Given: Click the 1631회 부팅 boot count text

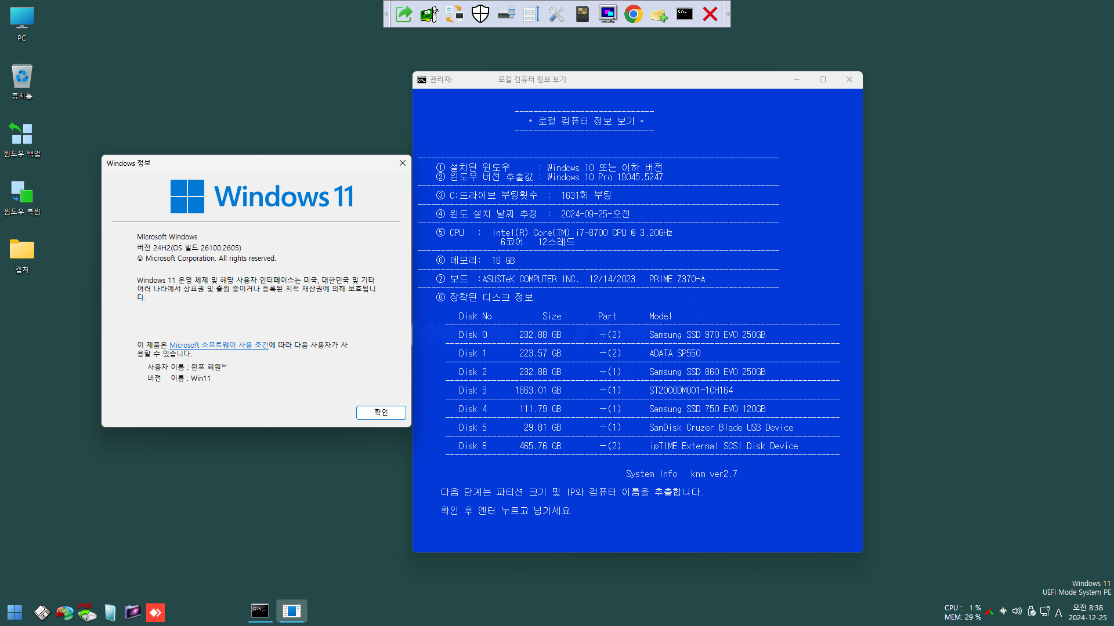Looking at the screenshot, I should (x=586, y=195).
